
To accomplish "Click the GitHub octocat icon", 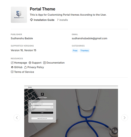I will 12,67.
